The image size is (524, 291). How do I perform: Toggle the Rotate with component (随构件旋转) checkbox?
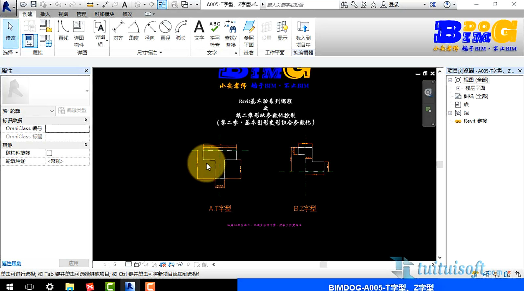pos(49,153)
